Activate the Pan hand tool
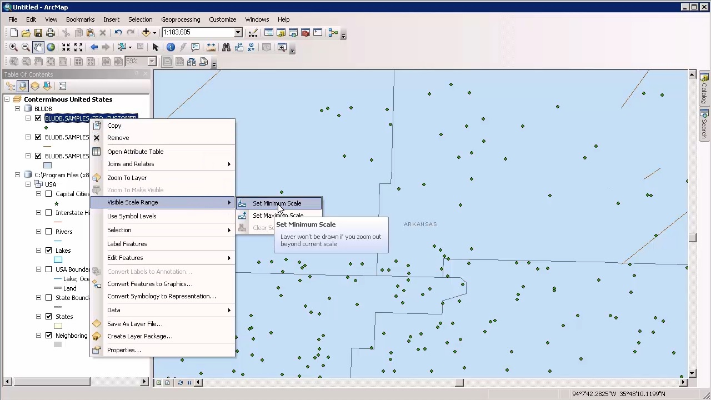711x400 pixels. 38,47
